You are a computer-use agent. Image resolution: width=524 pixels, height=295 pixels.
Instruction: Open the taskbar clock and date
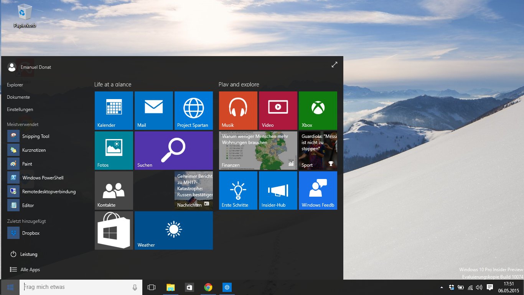tap(508, 287)
